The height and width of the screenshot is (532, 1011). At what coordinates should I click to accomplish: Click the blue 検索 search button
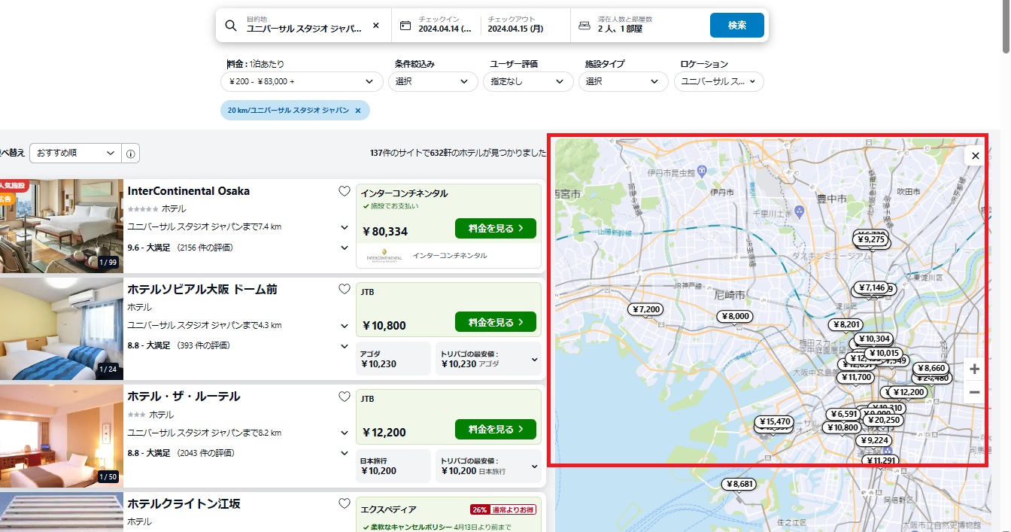click(x=736, y=25)
